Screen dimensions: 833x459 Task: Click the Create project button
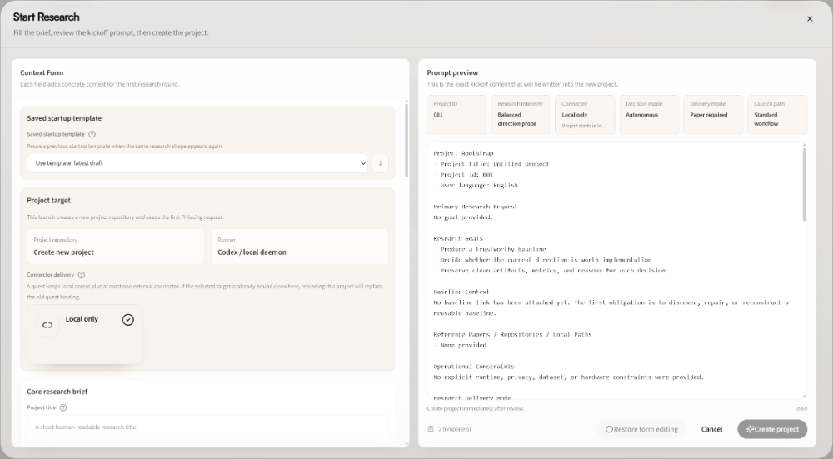[771, 429]
